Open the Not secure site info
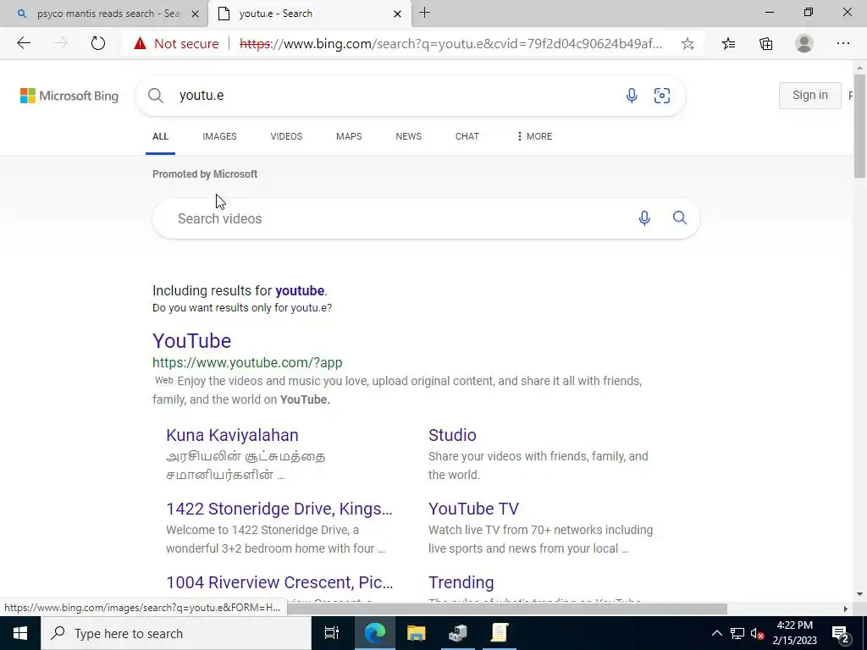This screenshot has height=650, width=867. click(176, 44)
